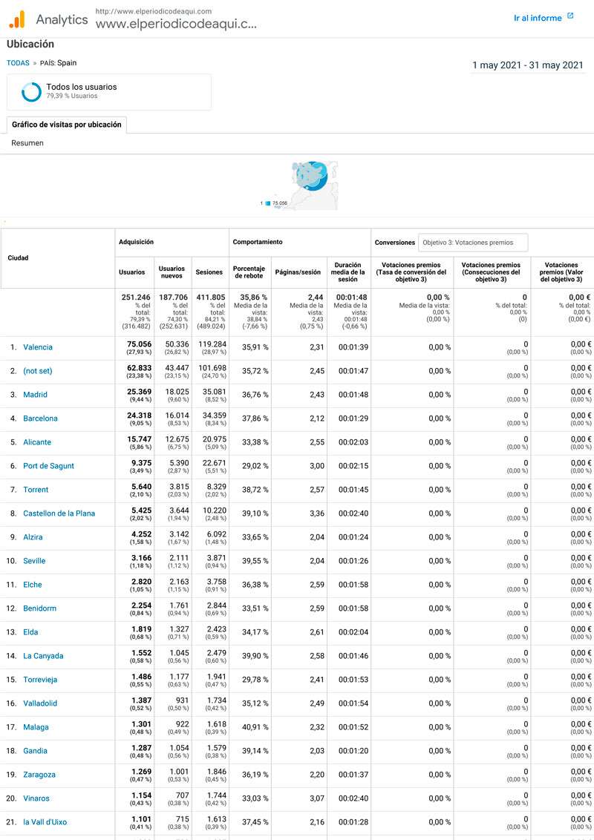Click the total sessions value 411.805
This screenshot has width=594, height=840.
(211, 297)
